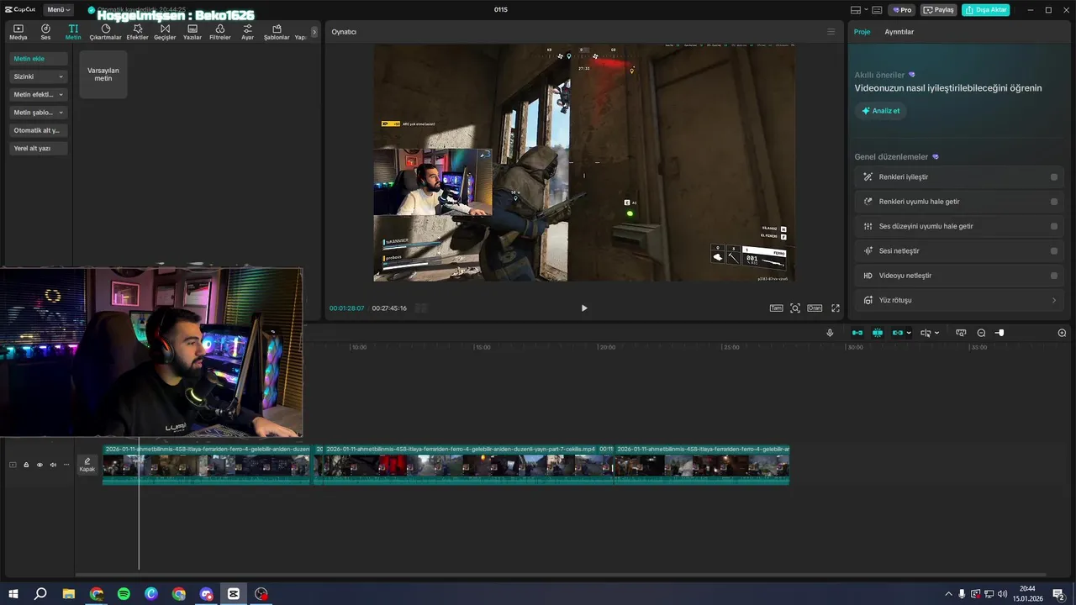Open the Geçişler transitions panel
The image size is (1076, 605).
[165, 32]
